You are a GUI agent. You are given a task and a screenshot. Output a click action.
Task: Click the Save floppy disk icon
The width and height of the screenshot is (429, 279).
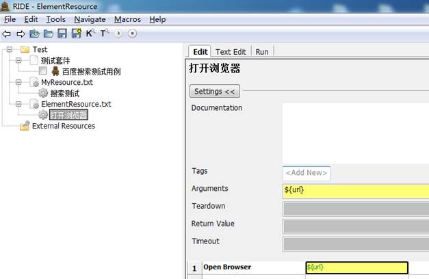pyautogui.click(x=62, y=33)
